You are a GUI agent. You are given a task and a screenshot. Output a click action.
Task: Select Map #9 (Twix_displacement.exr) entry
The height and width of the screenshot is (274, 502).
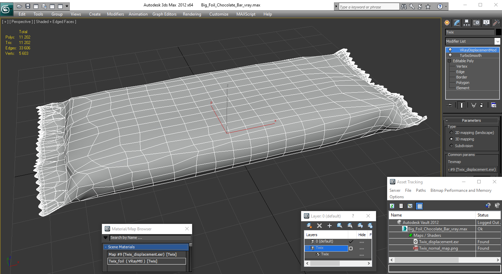click(147, 254)
